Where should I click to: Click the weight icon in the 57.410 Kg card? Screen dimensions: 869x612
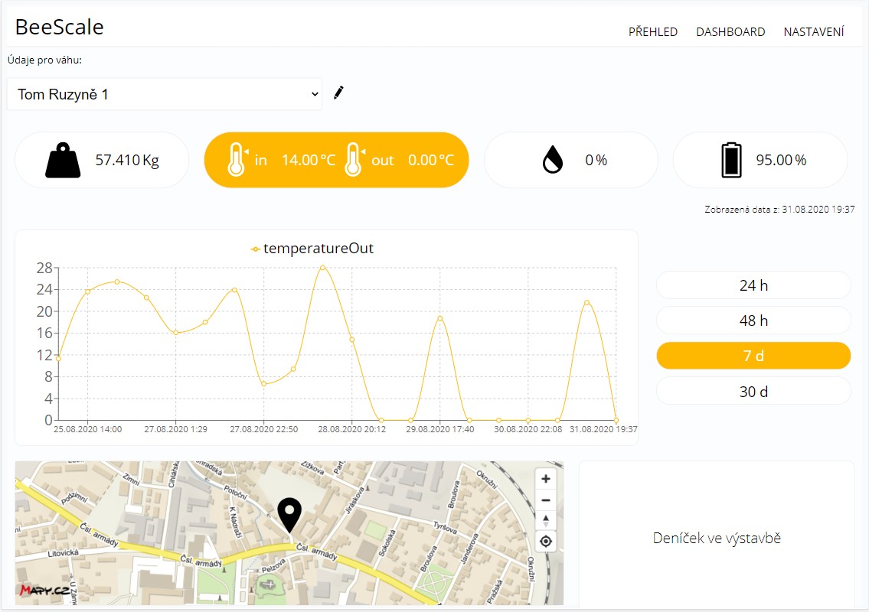tap(63, 161)
